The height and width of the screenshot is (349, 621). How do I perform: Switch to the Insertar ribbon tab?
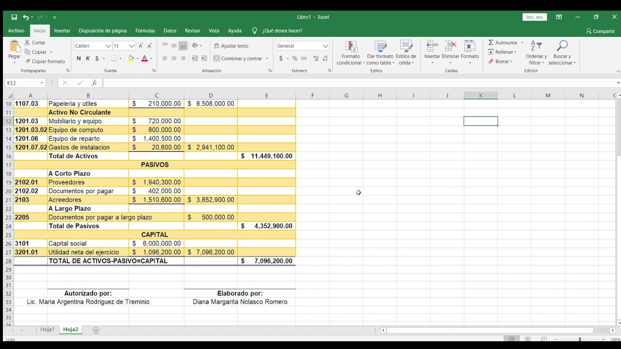(x=62, y=31)
